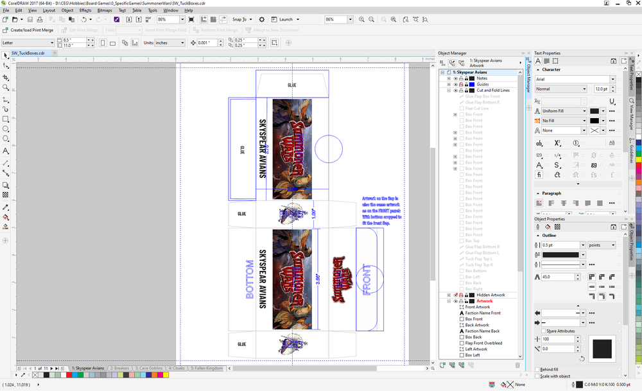Enable Share Attributes checkbox

pos(544,331)
